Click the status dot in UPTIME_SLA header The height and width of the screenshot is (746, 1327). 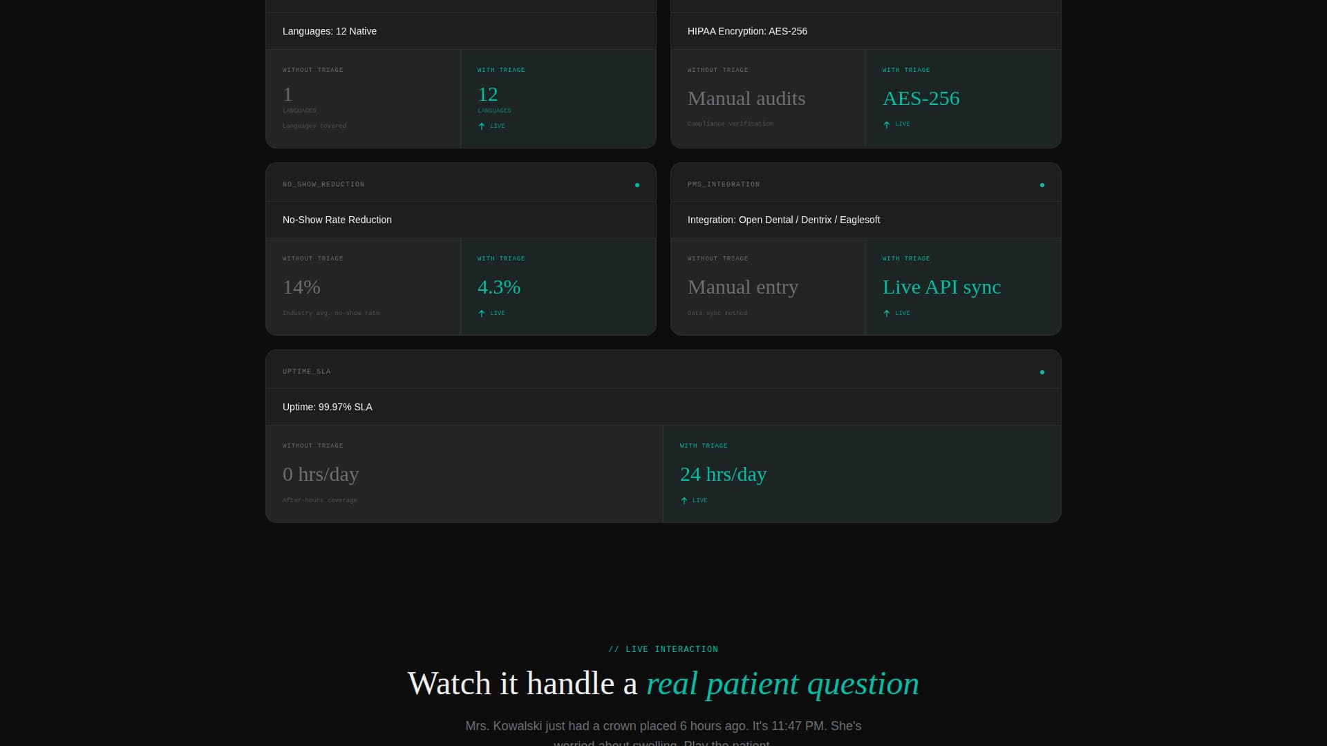(1042, 372)
